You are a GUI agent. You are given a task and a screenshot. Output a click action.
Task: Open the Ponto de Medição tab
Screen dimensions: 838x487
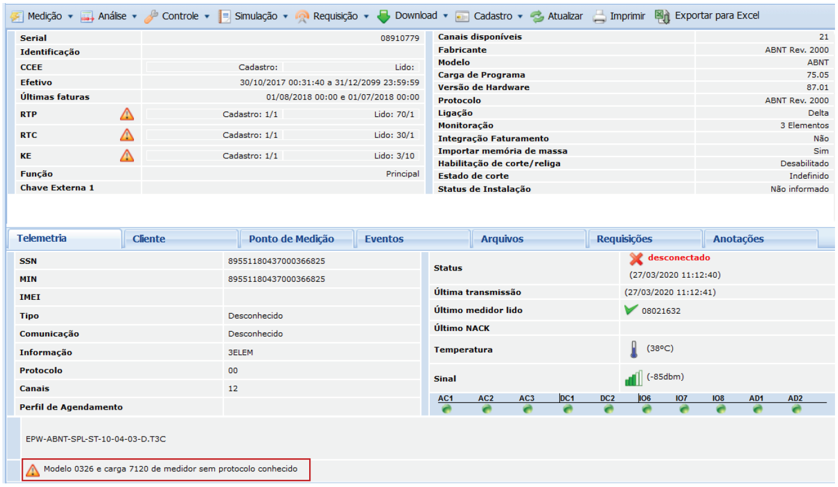click(291, 239)
